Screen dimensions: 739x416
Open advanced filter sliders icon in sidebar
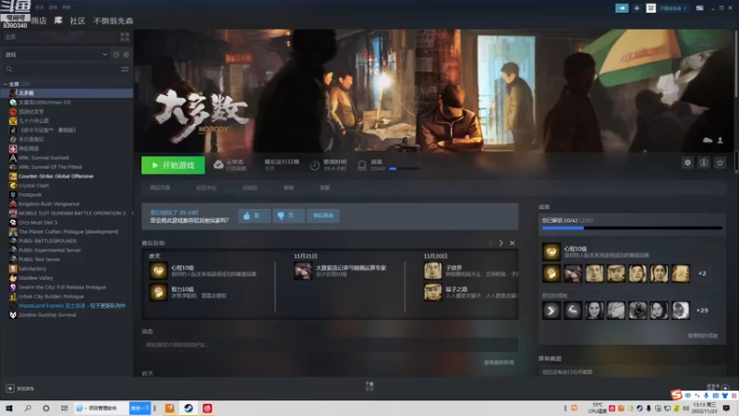[x=125, y=69]
